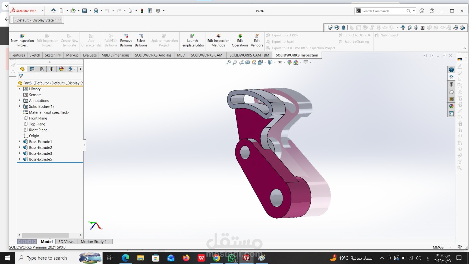Open the Help question mark icon
The height and width of the screenshot is (264, 469).
coord(432,11)
